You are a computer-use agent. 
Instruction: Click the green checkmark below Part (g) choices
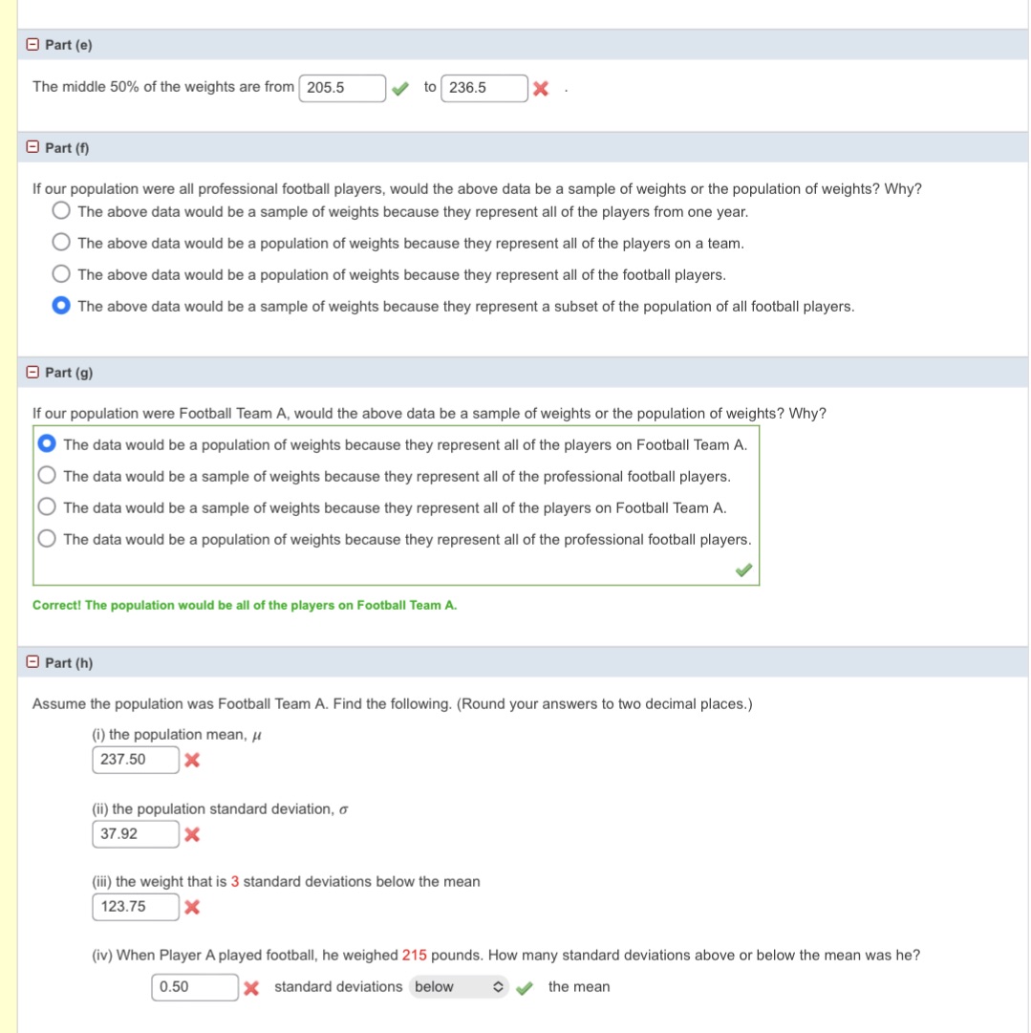point(743,570)
